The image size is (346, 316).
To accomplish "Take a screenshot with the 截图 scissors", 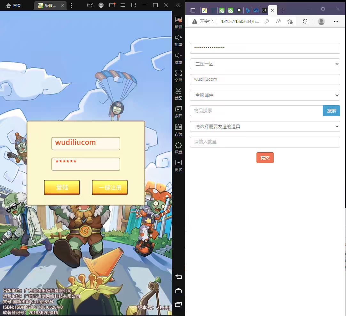I will 178,94.
